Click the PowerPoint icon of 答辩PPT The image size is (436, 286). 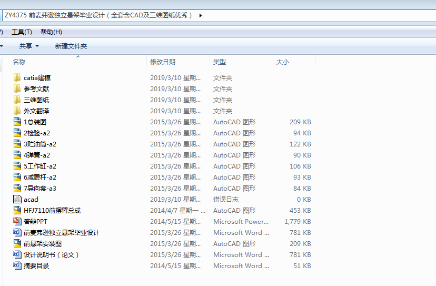click(x=17, y=221)
